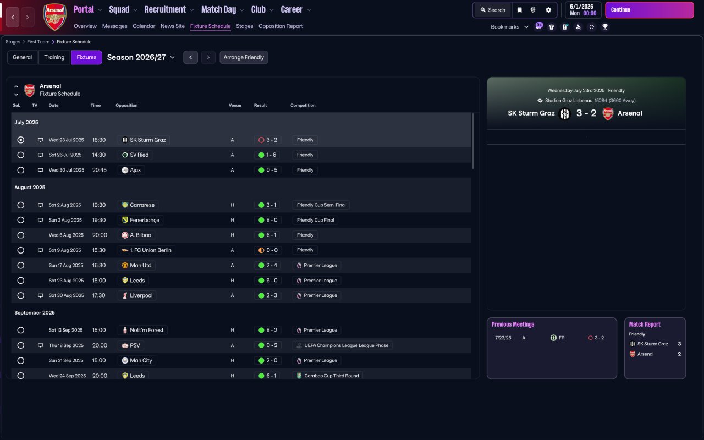Image resolution: width=704 pixels, height=440 pixels.
Task: Click the Stages breadcrumb link
Action: pos(13,42)
